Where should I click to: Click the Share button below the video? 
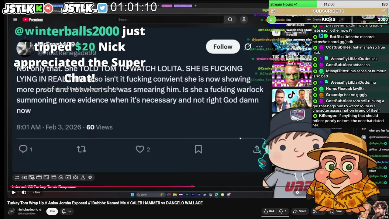click(x=299, y=211)
